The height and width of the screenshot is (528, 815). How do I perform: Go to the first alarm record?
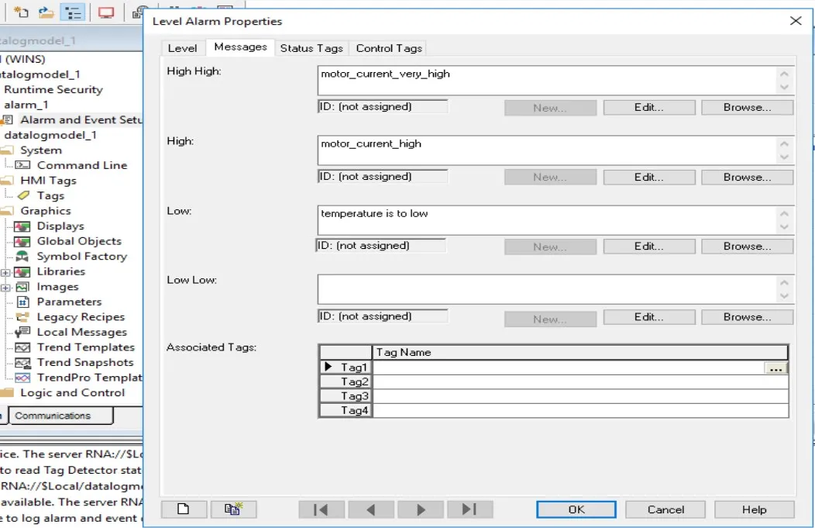point(322,510)
